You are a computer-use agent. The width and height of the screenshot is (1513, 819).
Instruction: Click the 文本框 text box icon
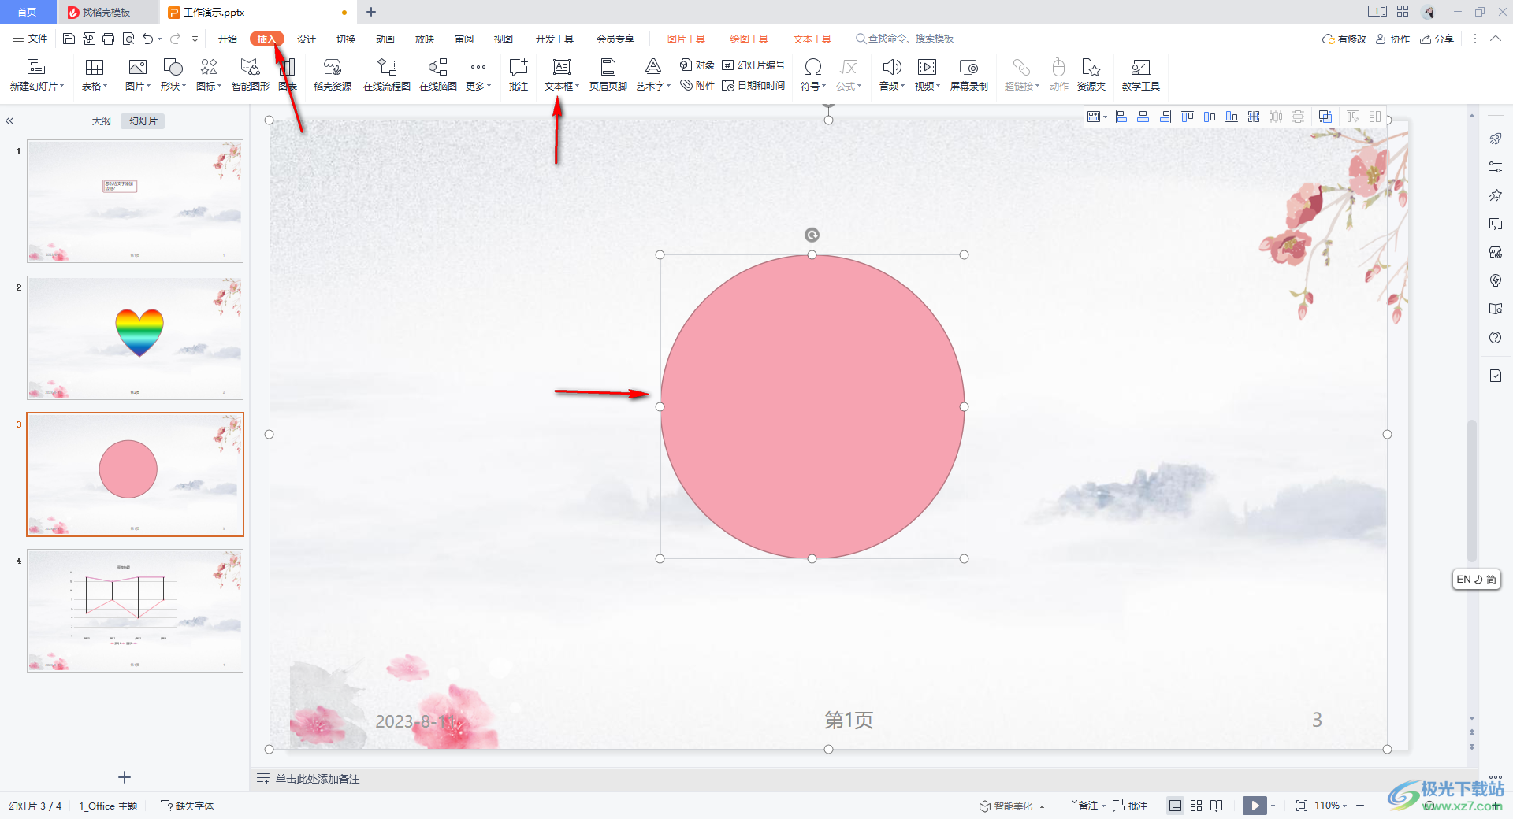561,67
